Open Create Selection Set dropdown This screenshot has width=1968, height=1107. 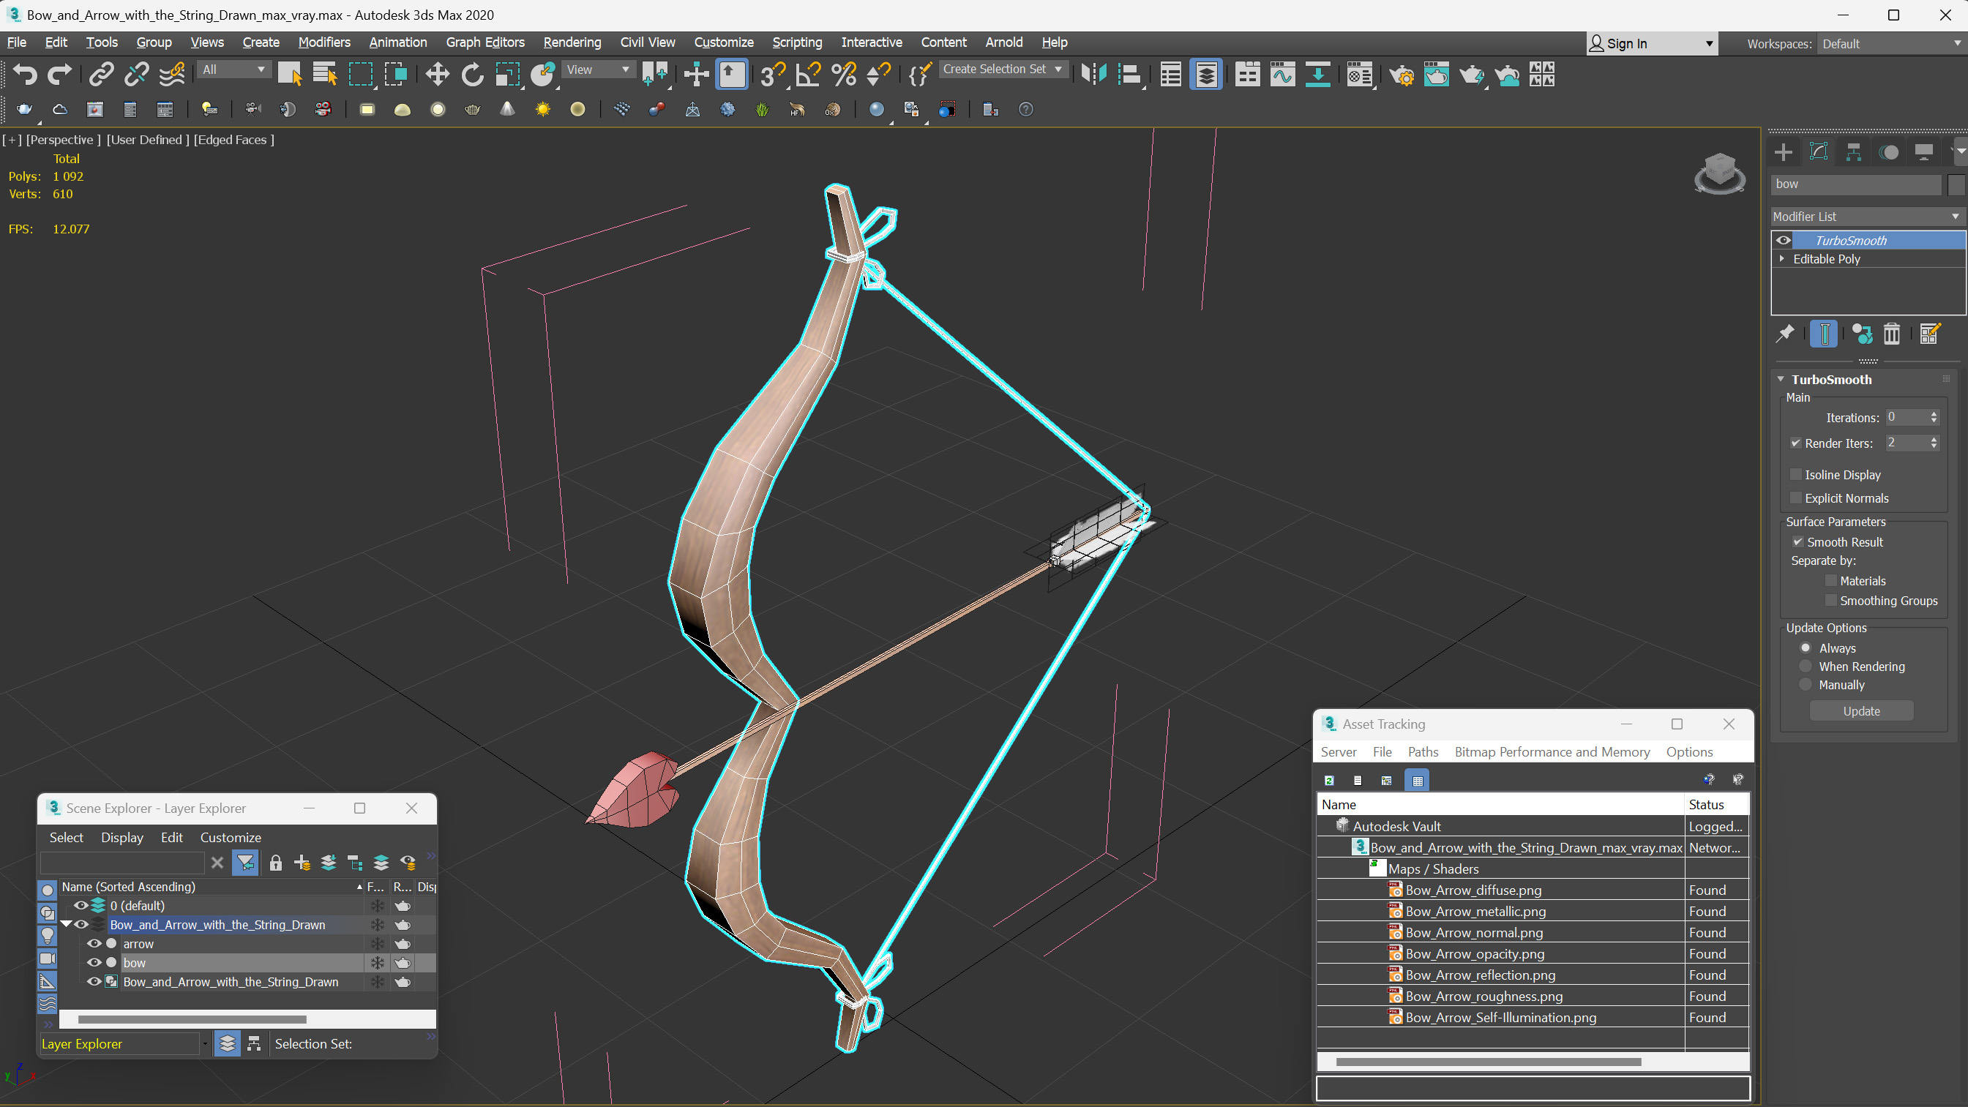pyautogui.click(x=1002, y=69)
